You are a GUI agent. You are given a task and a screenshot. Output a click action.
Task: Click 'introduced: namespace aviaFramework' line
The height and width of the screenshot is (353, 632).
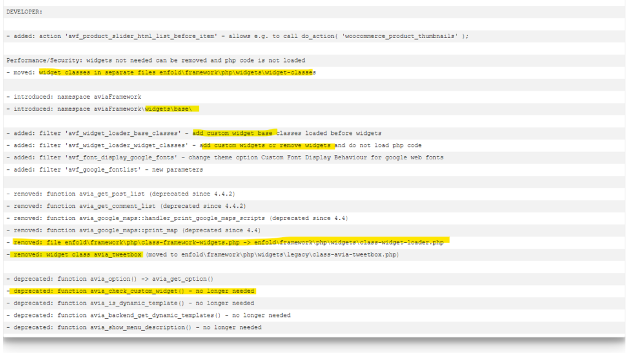(74, 97)
